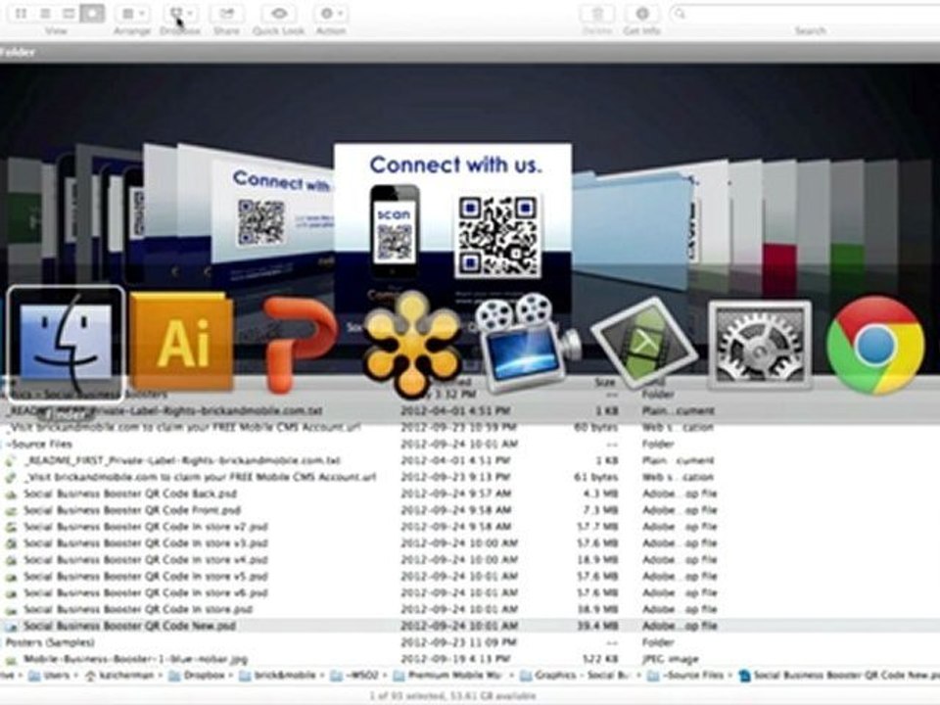The width and height of the screenshot is (940, 705).
Task: Click Graphics - Social folder in path bar
Action: pyautogui.click(x=576, y=675)
